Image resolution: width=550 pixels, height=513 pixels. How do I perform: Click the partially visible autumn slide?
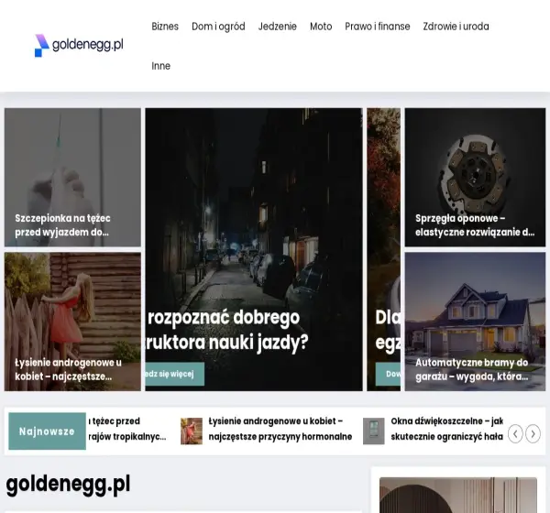[383, 249]
